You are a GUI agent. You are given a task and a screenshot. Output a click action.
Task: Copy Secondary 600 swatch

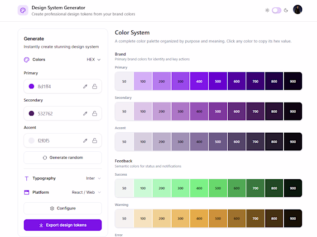point(237,111)
